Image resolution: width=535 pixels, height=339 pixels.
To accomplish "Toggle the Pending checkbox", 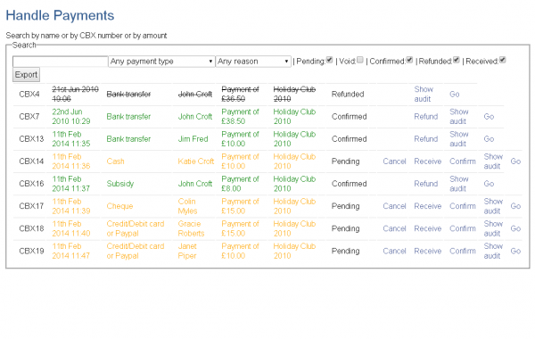I will (329, 60).
